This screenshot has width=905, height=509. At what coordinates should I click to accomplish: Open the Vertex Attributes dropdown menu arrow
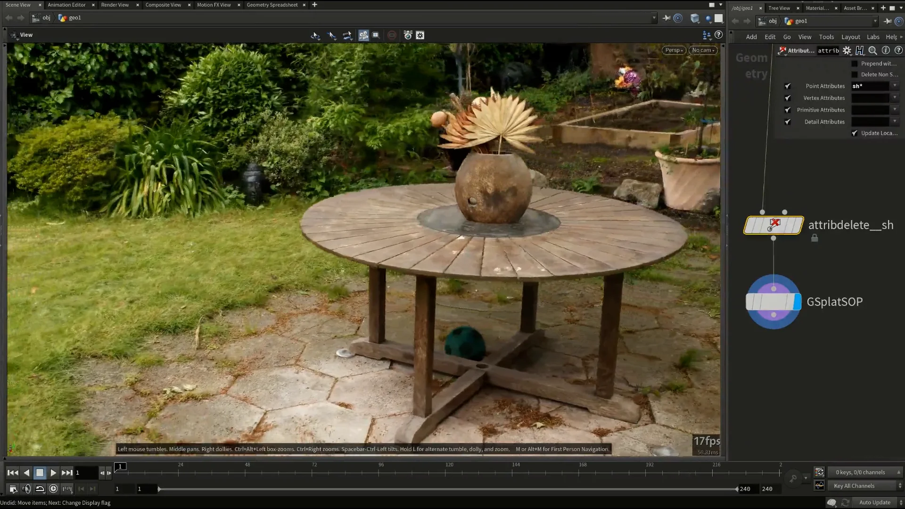[895, 98]
